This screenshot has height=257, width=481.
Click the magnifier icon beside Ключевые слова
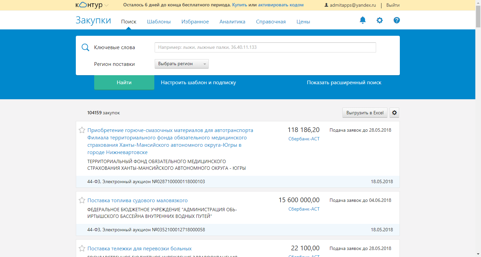click(86, 47)
